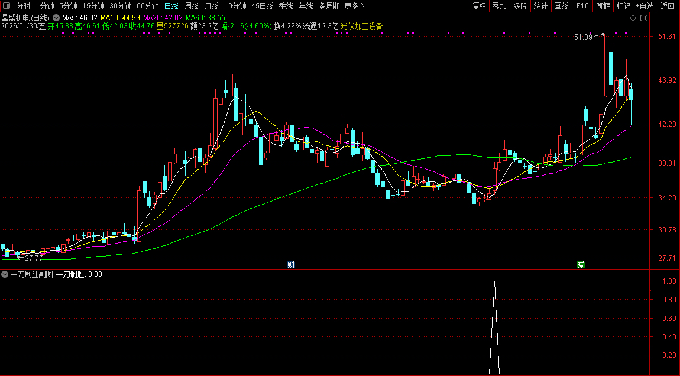Click the 0.40 sub-chart axis label

(x=669, y=337)
